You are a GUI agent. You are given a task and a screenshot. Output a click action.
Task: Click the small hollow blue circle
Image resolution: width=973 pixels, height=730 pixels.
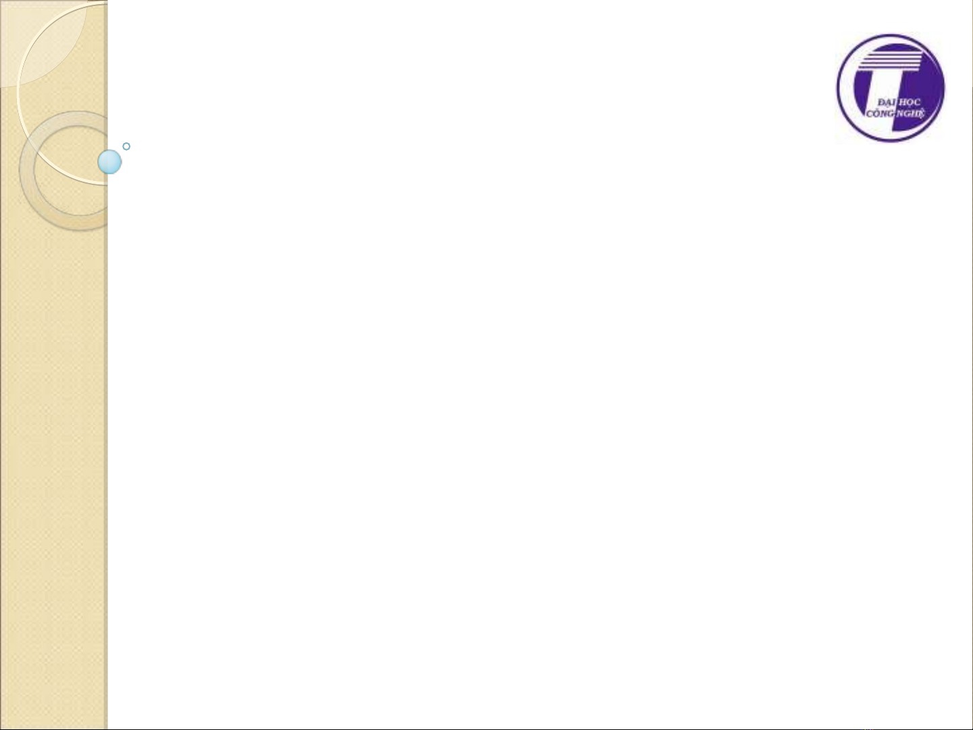pos(126,146)
